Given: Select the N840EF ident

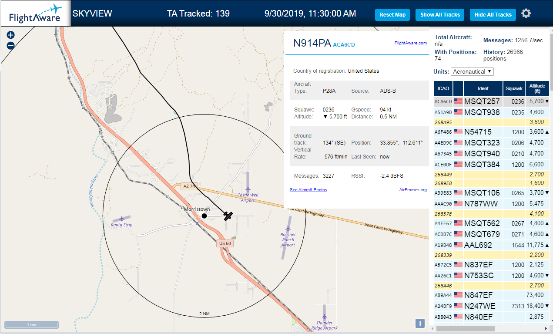Looking at the screenshot, I should pyautogui.click(x=479, y=317).
